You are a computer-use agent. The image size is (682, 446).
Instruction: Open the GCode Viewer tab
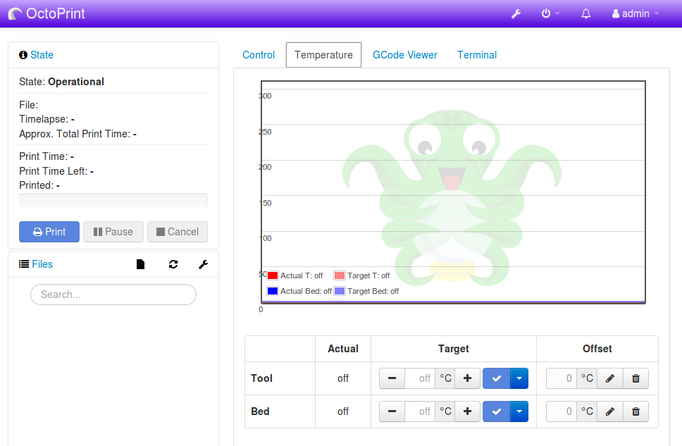tap(405, 55)
